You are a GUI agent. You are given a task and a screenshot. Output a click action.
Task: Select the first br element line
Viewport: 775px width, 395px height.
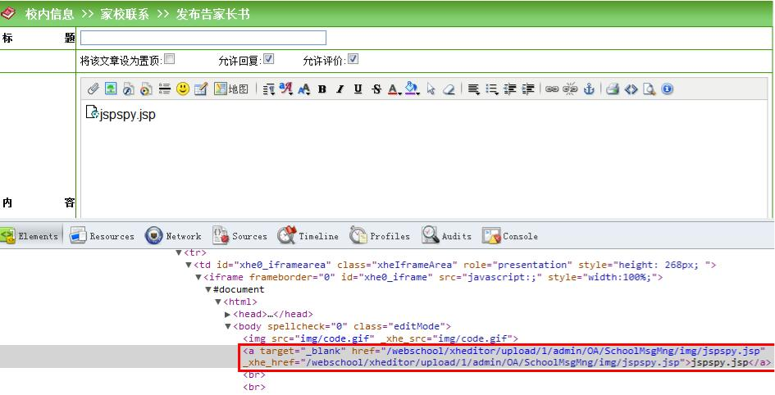[254, 375]
